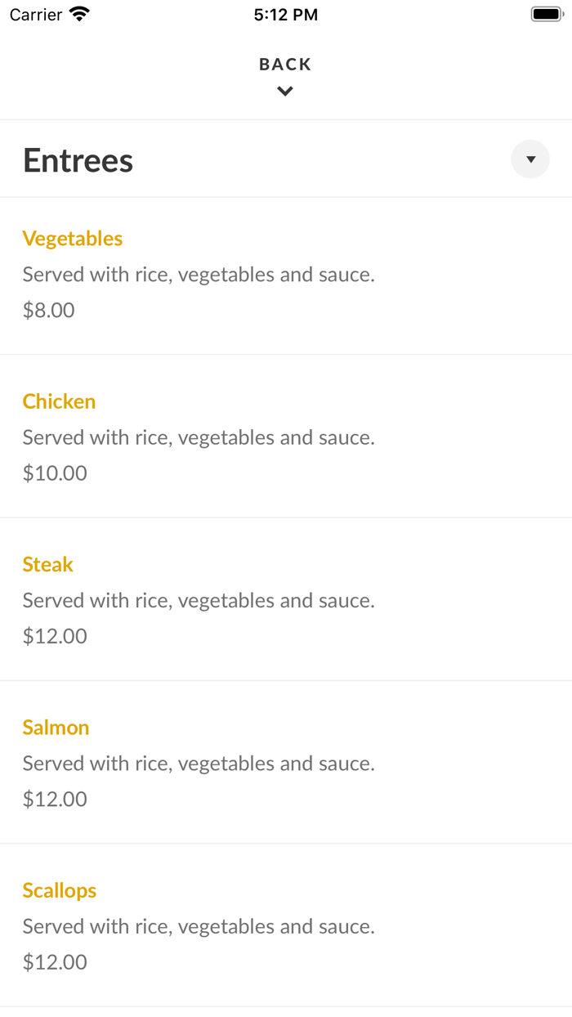The width and height of the screenshot is (572, 1017).
Task: Tap the Vegetables description text
Action: (x=199, y=275)
